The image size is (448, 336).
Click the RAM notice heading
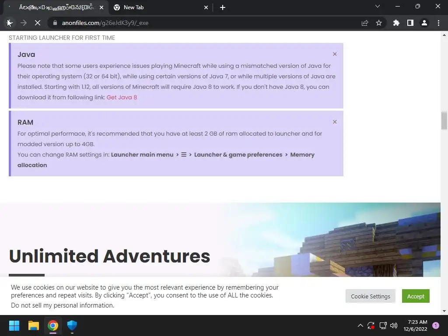point(25,122)
